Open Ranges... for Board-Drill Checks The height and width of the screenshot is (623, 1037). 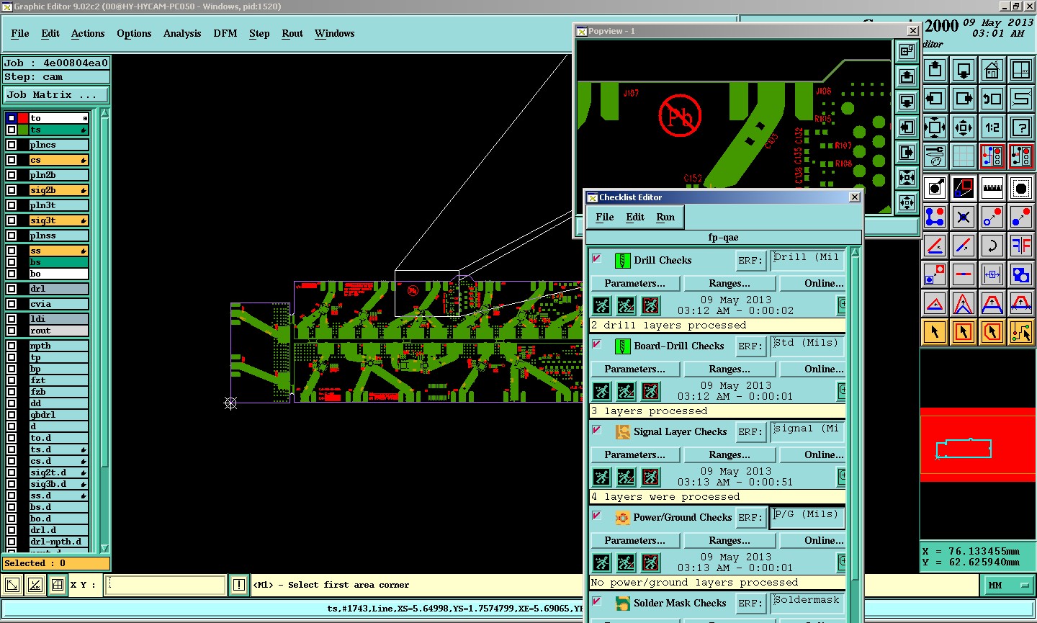[x=730, y=369]
